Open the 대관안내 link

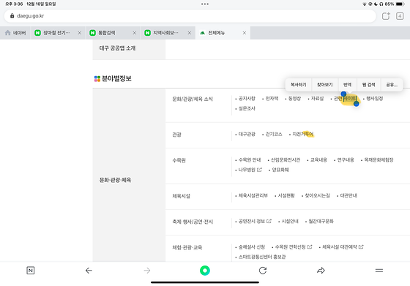pyautogui.click(x=348, y=195)
